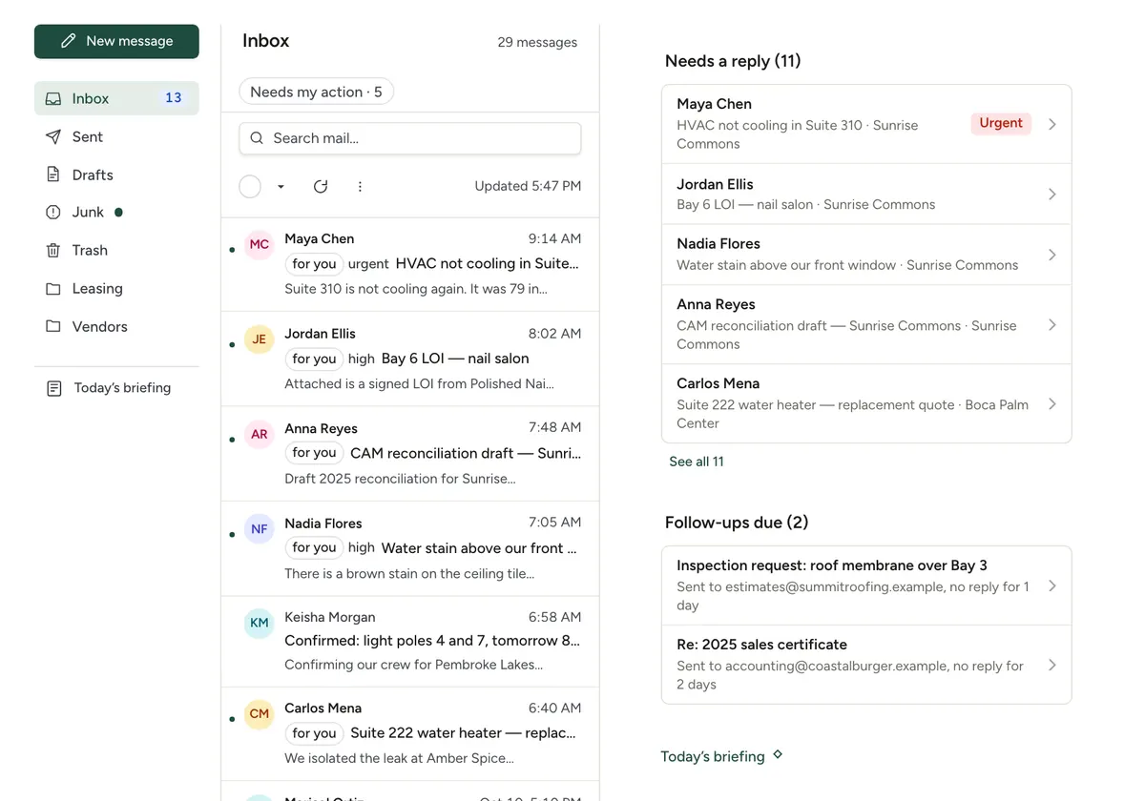1145x801 pixels.
Task: Open the select-all dropdown arrow
Action: [x=281, y=187]
